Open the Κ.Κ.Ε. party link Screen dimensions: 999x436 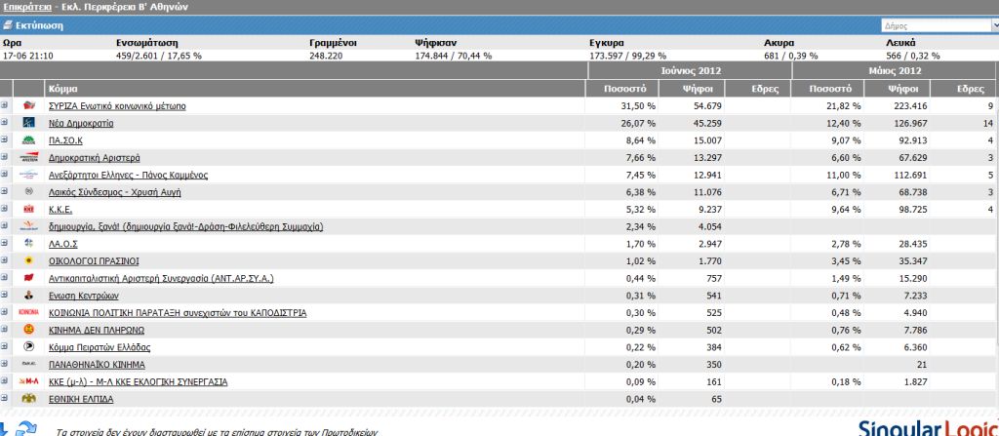pyautogui.click(x=60, y=209)
